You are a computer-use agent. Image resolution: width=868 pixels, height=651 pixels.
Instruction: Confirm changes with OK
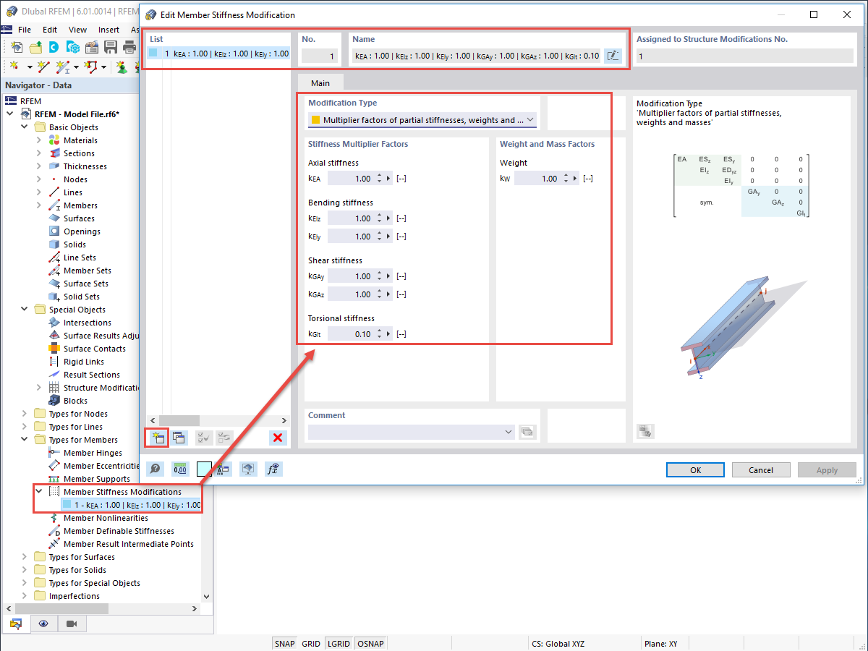click(x=694, y=469)
